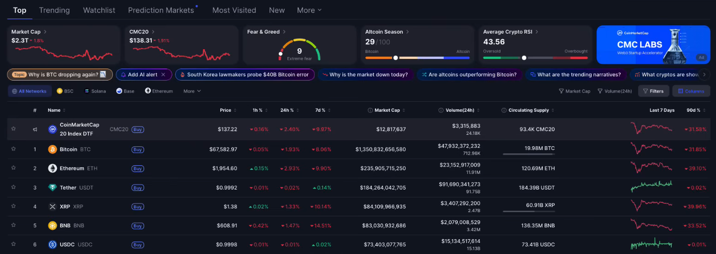Click the BNB coin logo icon
716x254 pixels.
53,225
